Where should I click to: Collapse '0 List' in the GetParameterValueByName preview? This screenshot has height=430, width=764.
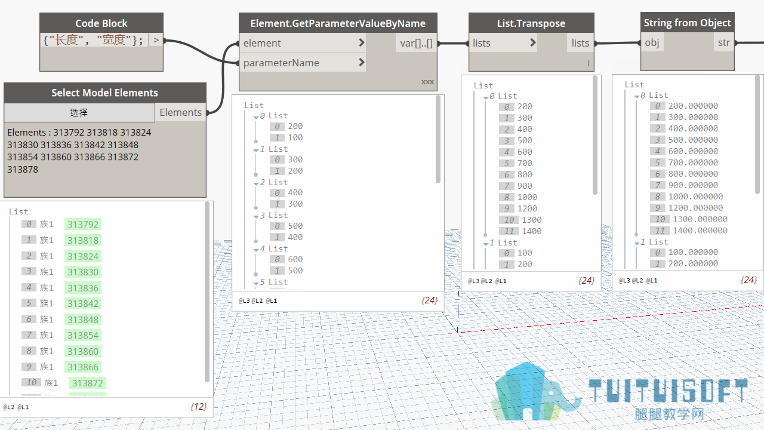[x=257, y=116]
